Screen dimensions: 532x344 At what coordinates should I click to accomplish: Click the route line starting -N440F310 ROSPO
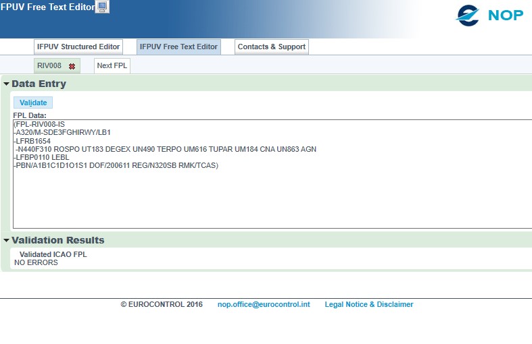point(166,149)
